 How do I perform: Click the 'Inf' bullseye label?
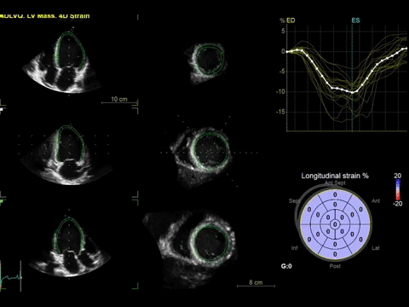[x=295, y=248]
